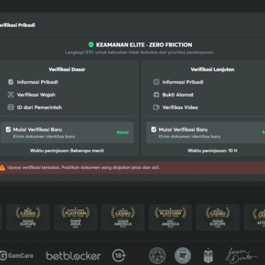Screen dimensions: 265x265
Task: Click the shield-shaped sponsor crest in the footer
Action: pos(208,255)
